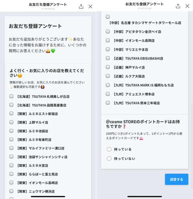
Task: Choose 持っていない radio option
Action: tap(109, 159)
